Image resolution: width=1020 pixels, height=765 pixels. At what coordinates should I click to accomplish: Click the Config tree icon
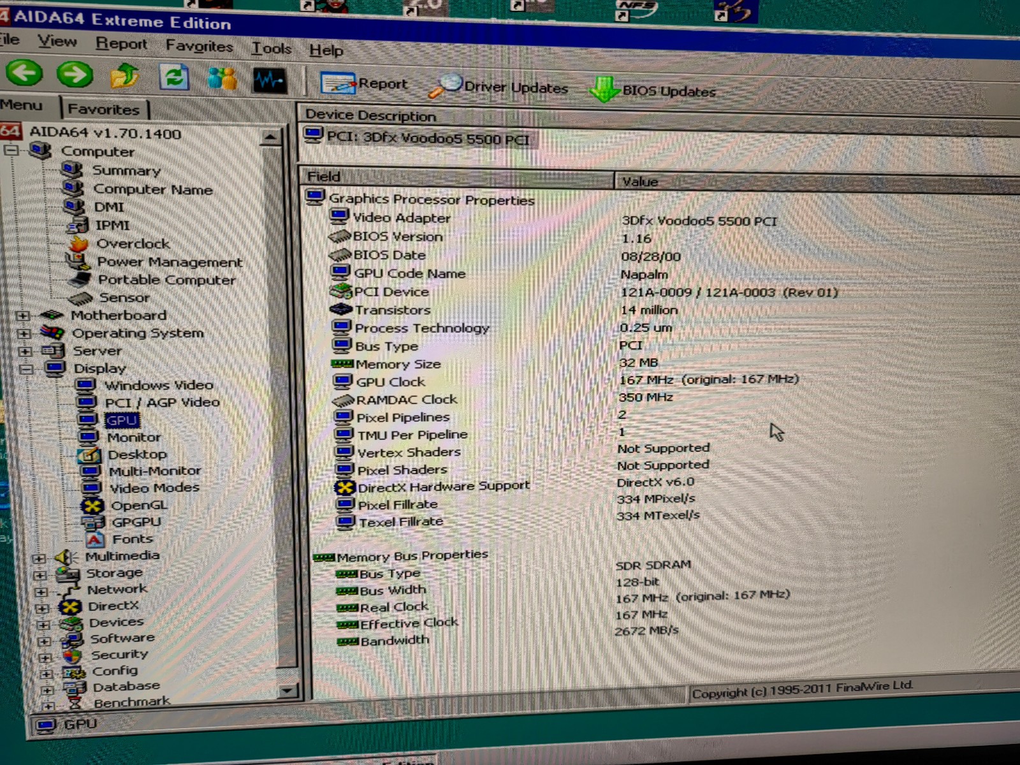74,673
